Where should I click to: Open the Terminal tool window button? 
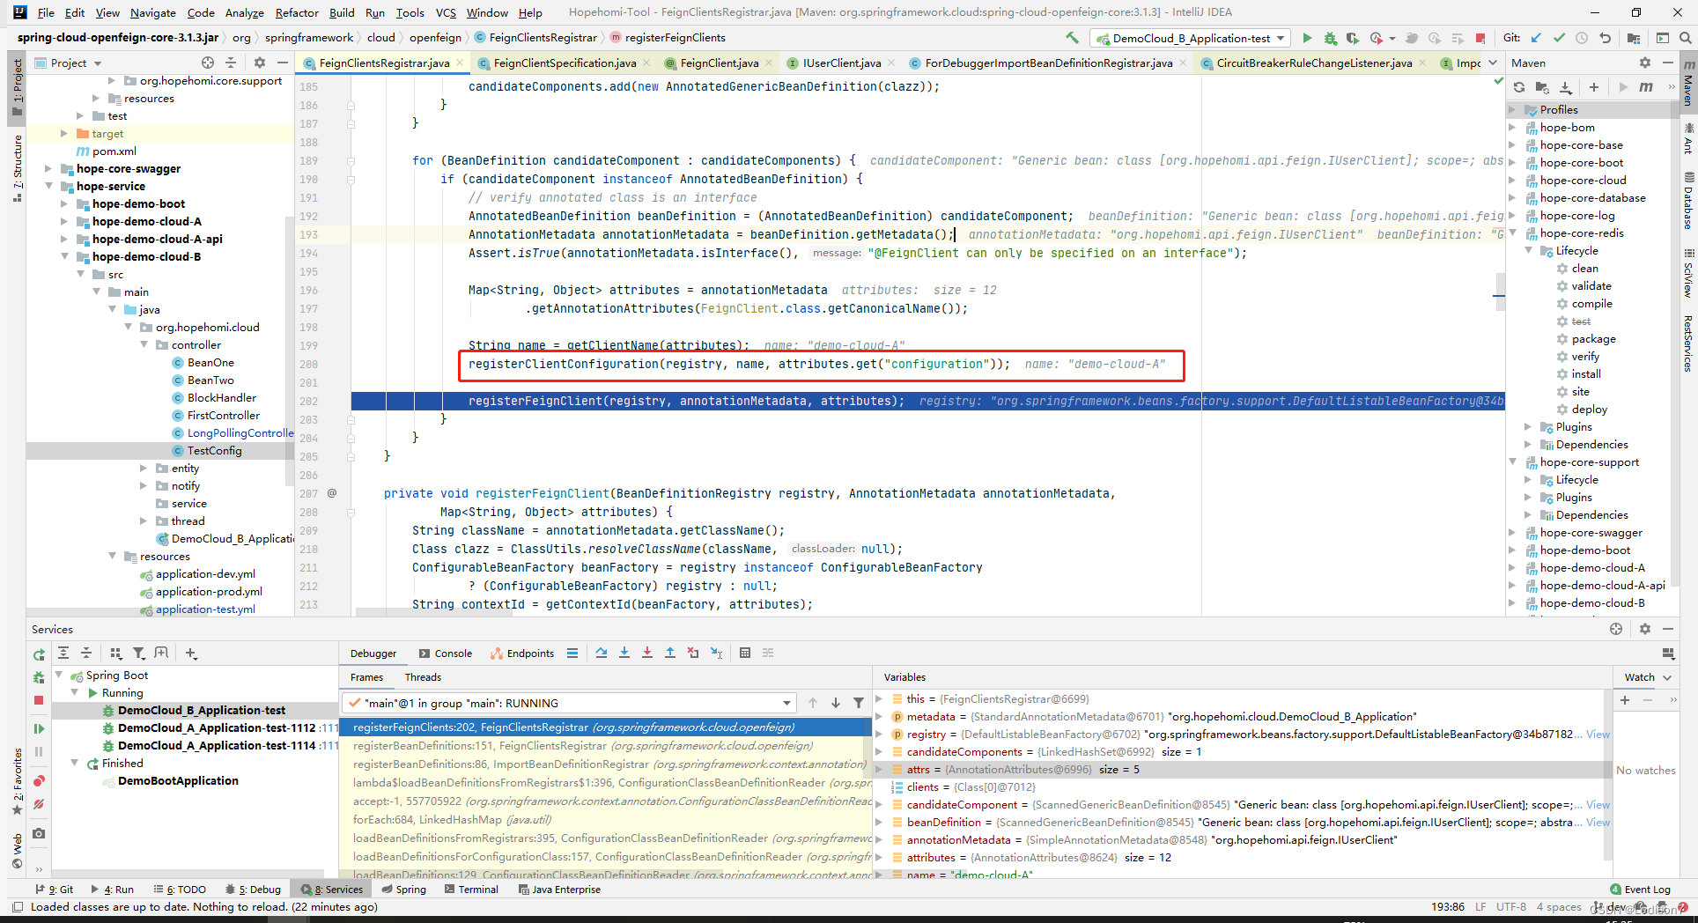coord(471,889)
